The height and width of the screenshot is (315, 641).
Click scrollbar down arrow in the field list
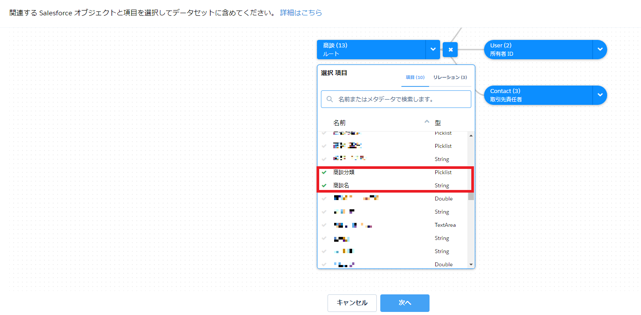coord(471,265)
